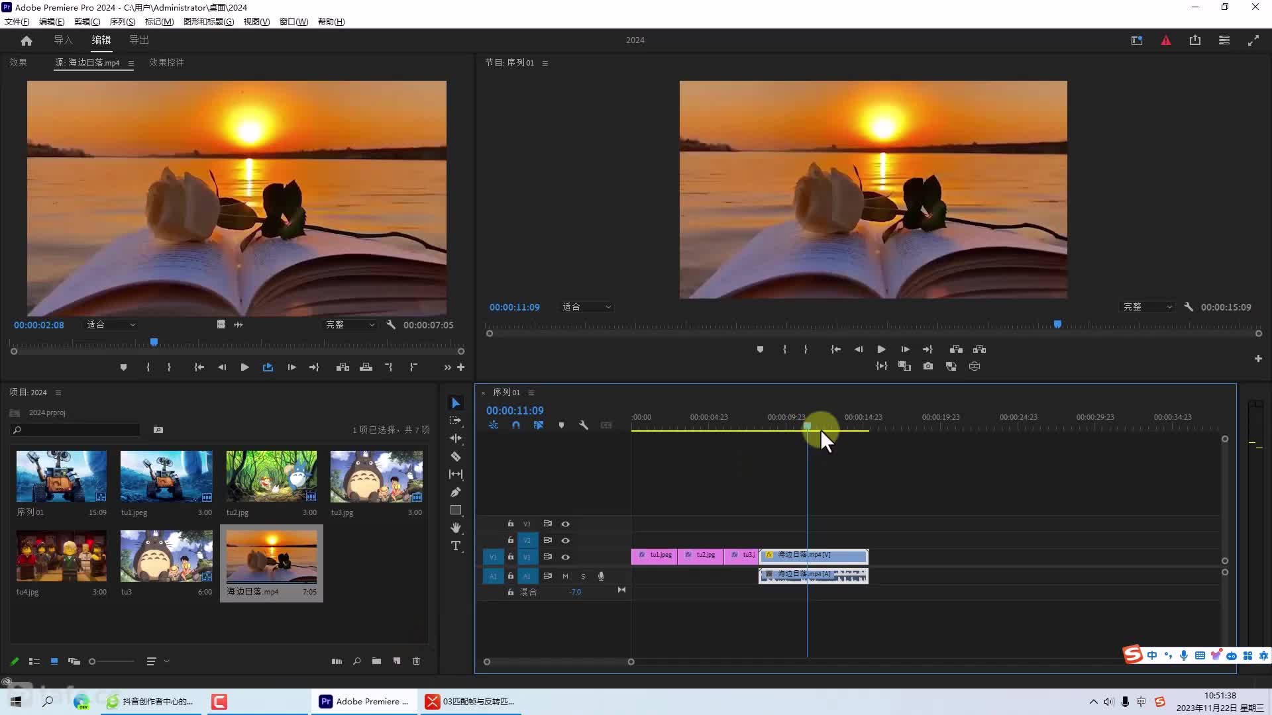The width and height of the screenshot is (1272, 715).
Task: Click Lift button in program monitor
Action: point(956,349)
